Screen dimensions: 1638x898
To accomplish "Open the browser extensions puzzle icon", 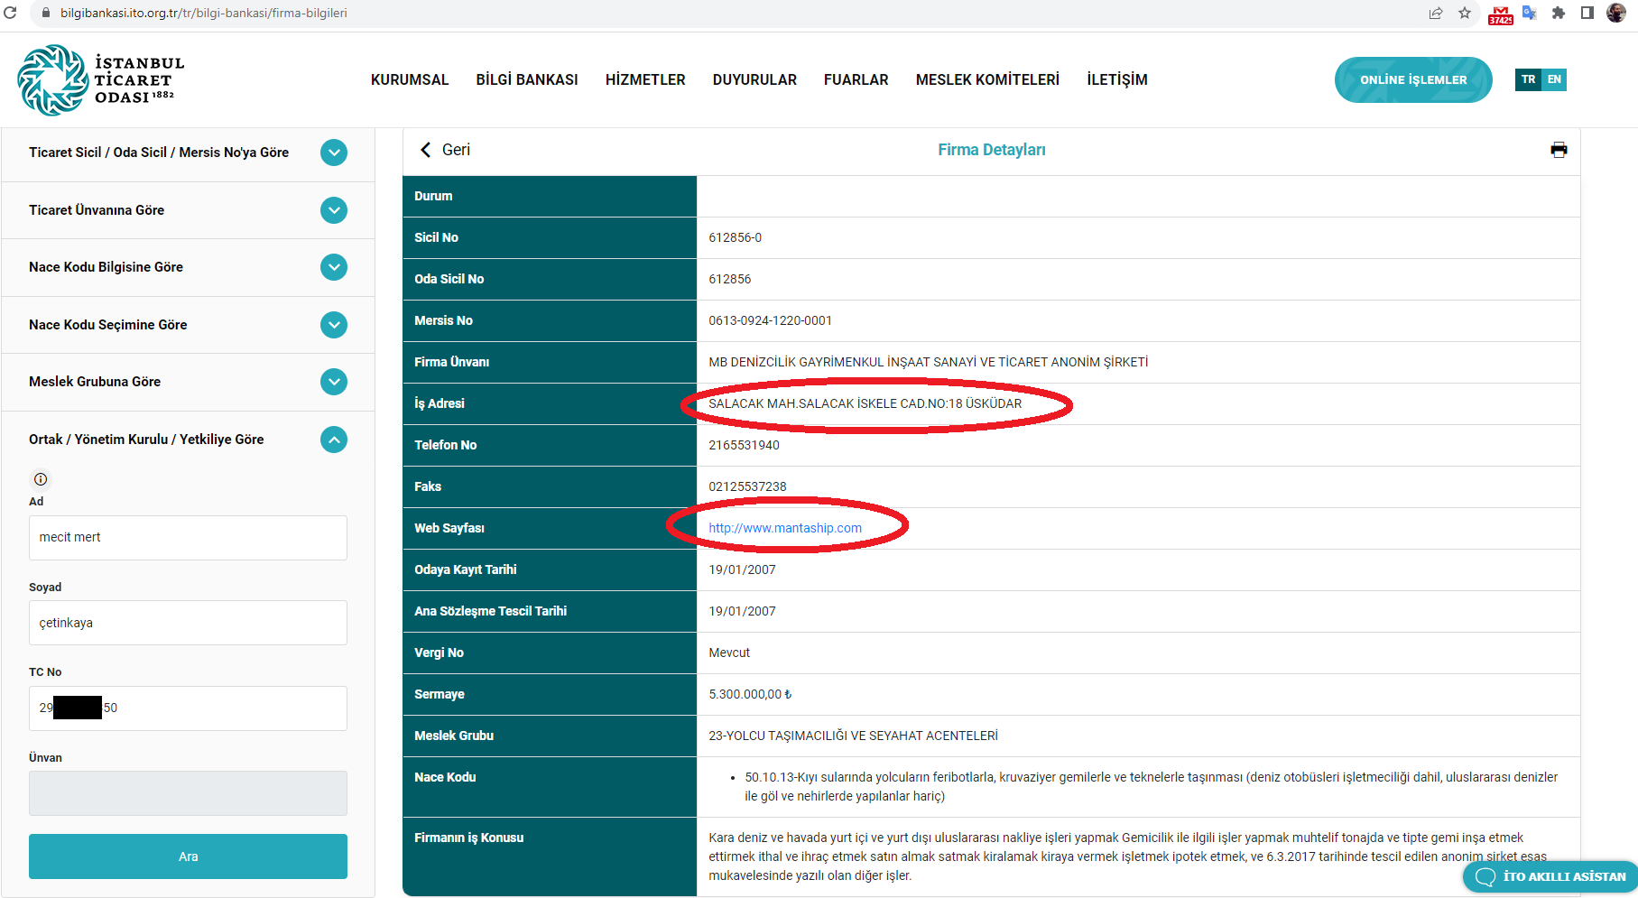I will coord(1559,13).
